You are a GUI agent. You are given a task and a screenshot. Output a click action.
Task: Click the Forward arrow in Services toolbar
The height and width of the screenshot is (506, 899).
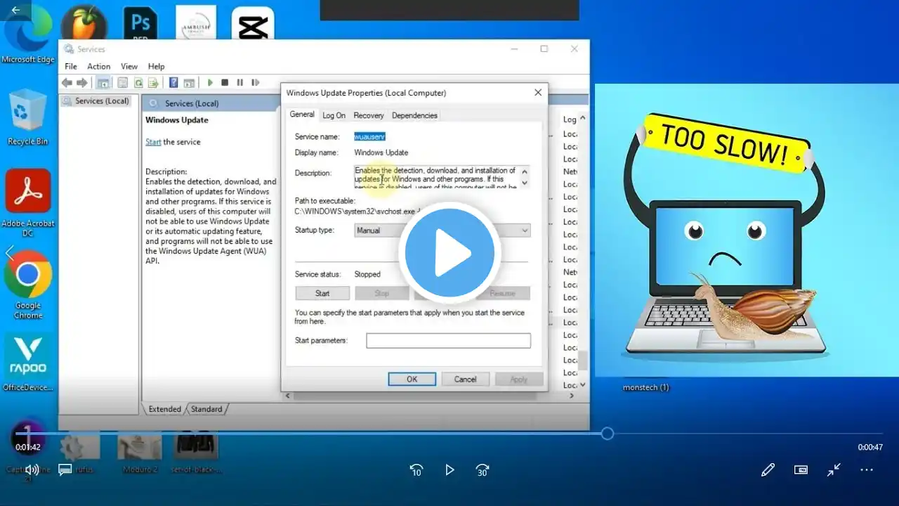pyautogui.click(x=82, y=83)
